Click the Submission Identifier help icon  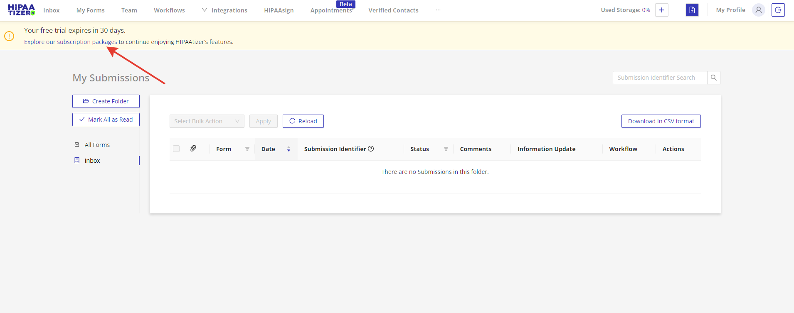tap(371, 149)
